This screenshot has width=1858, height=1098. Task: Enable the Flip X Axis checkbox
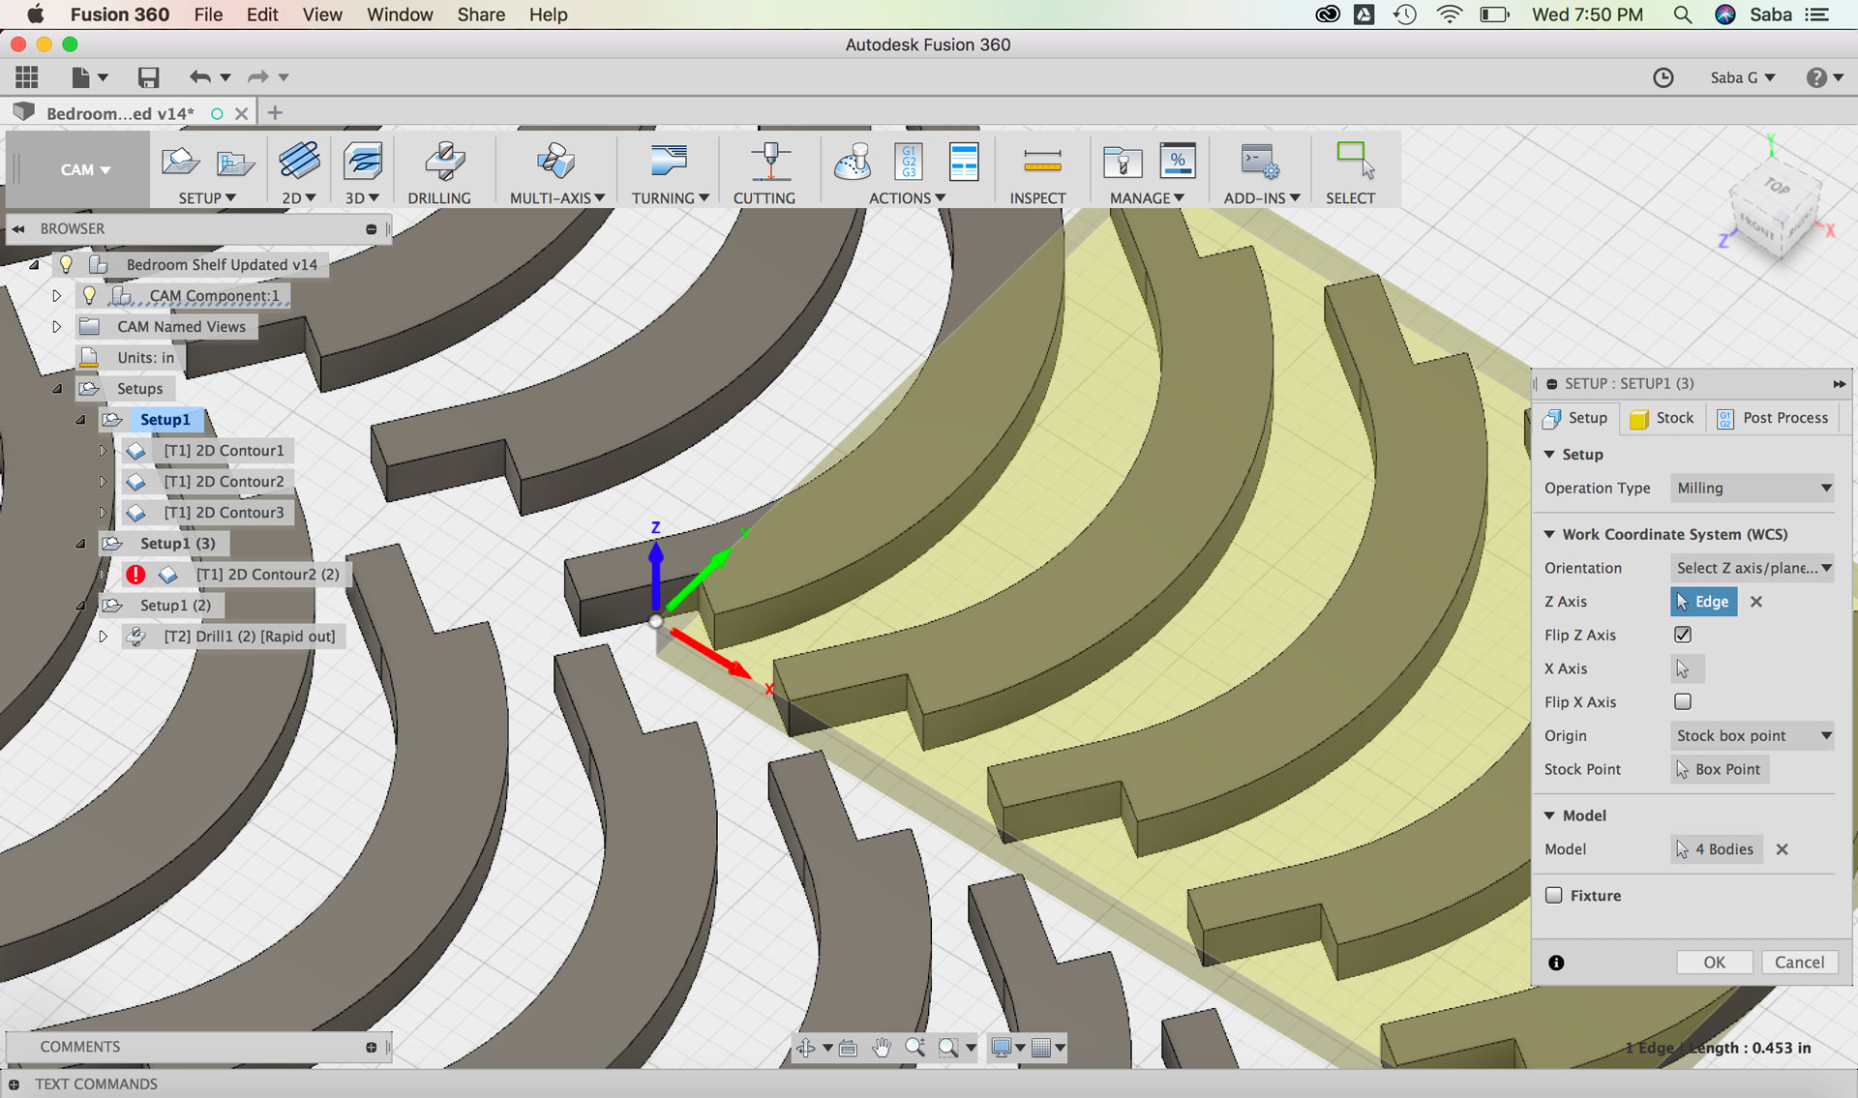coord(1683,701)
